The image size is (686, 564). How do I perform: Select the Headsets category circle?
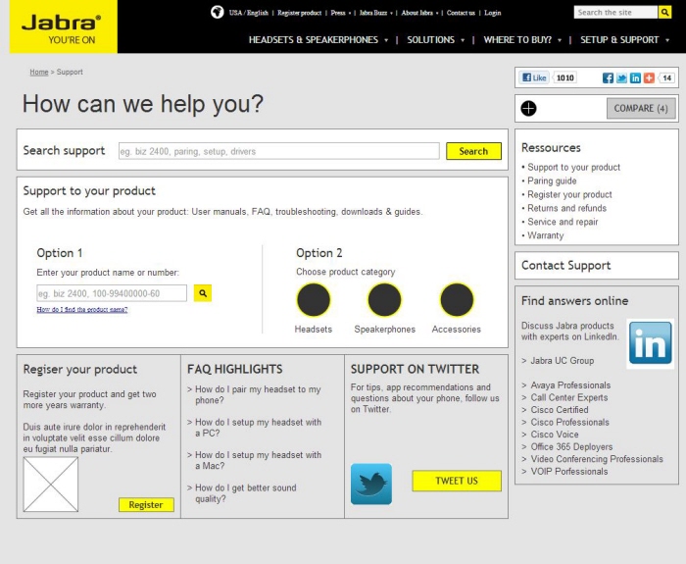click(314, 300)
